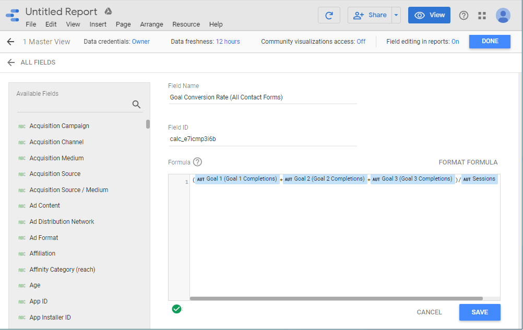The height and width of the screenshot is (330, 523).
Task: Open the help question mark icon
Action: (x=463, y=16)
